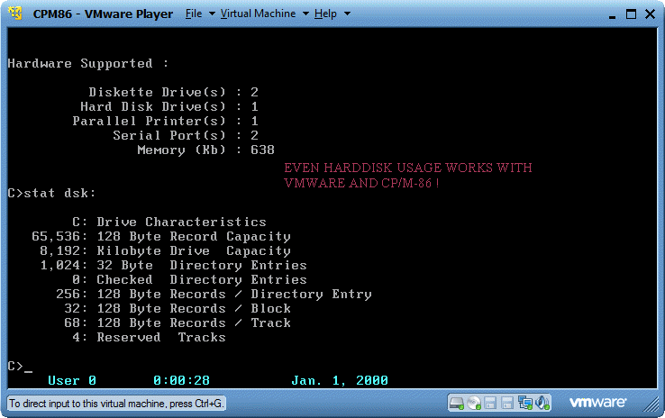Open the Help menu
The width and height of the screenshot is (665, 418).
(x=325, y=14)
